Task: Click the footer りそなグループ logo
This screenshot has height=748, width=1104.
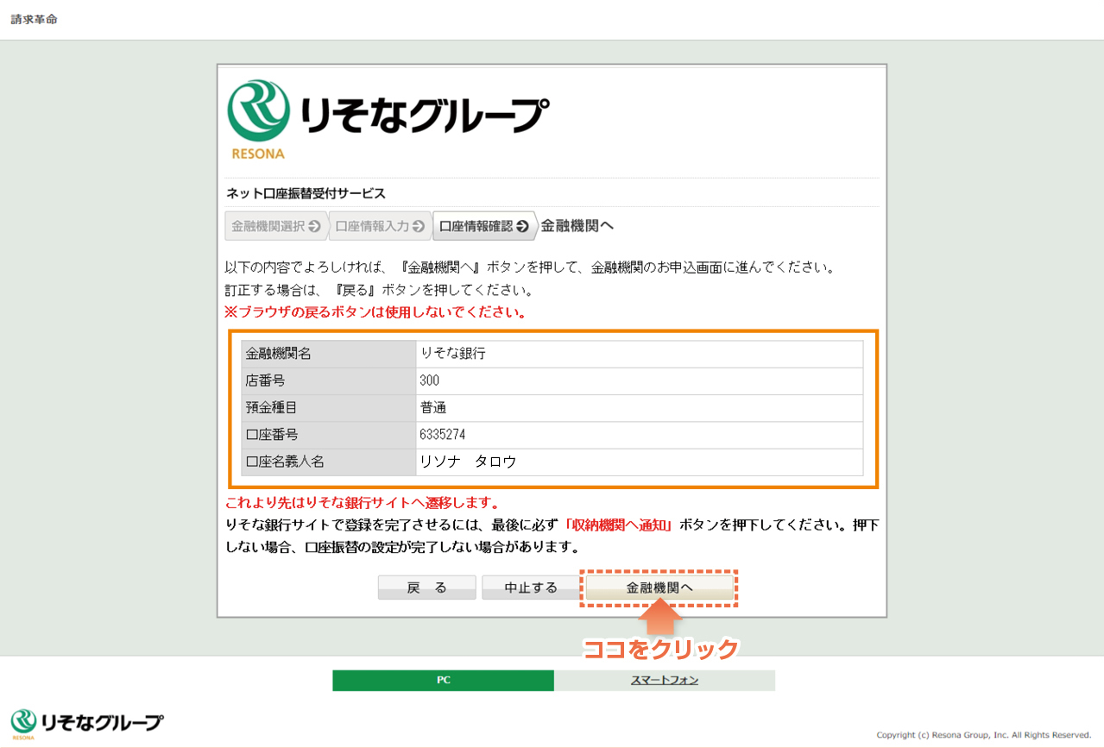Action: [x=86, y=724]
